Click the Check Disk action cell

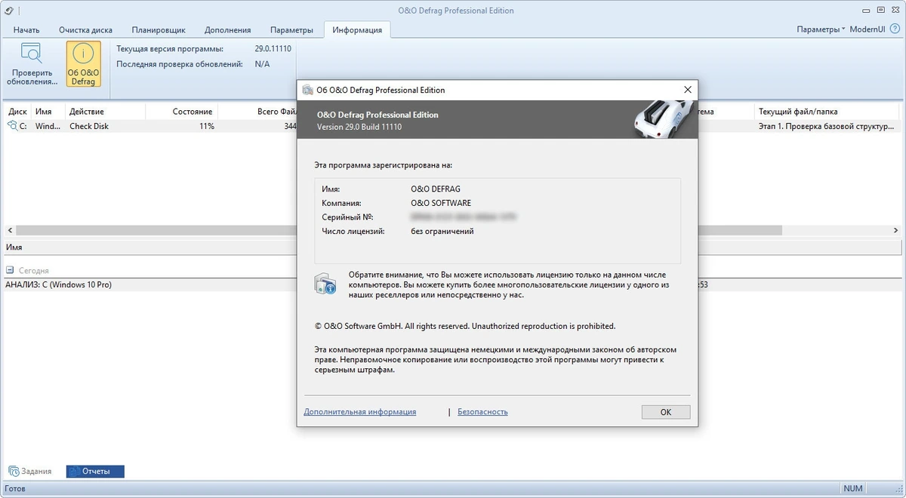coord(89,126)
